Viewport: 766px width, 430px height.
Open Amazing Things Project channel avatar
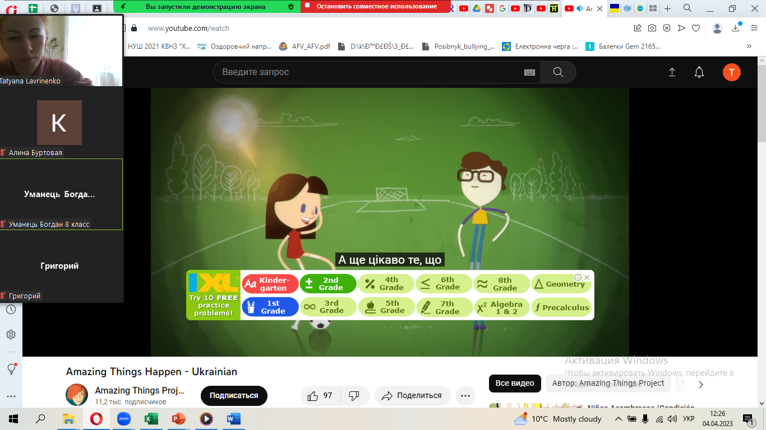click(77, 395)
